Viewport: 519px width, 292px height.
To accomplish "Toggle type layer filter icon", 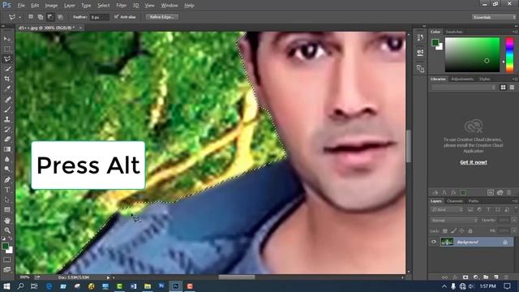I will [488, 209].
